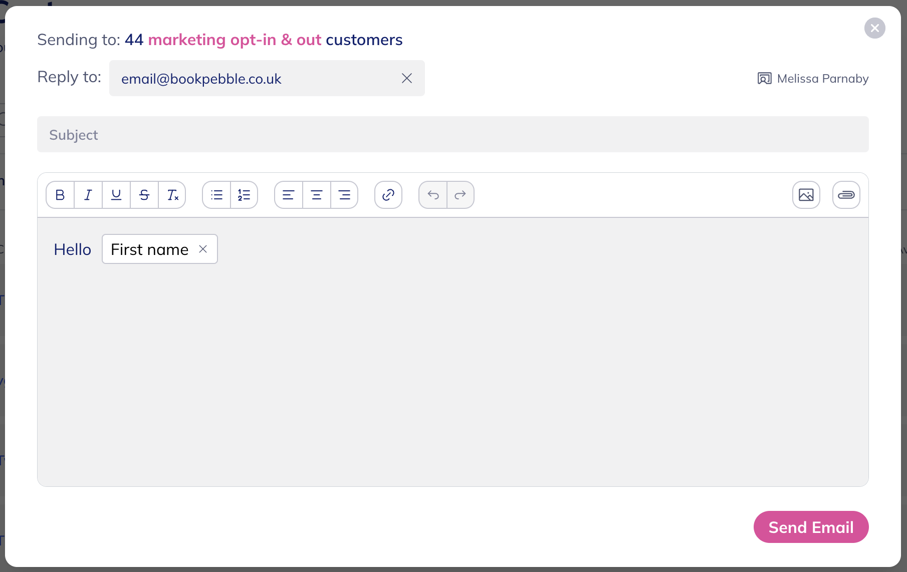Center align the text

tap(317, 195)
